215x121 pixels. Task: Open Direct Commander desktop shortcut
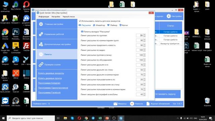point(16,48)
